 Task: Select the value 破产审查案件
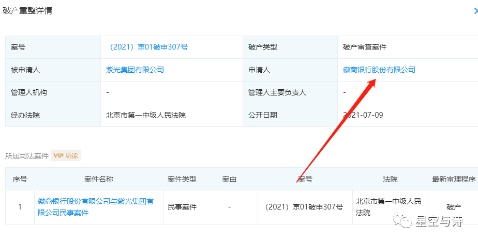(x=365, y=47)
